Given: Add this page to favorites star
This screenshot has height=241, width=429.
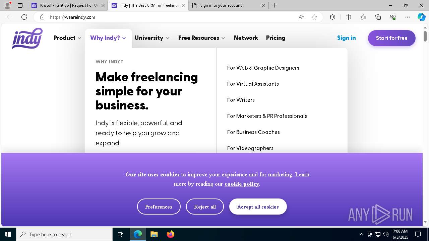Looking at the screenshot, I should coord(314,17).
